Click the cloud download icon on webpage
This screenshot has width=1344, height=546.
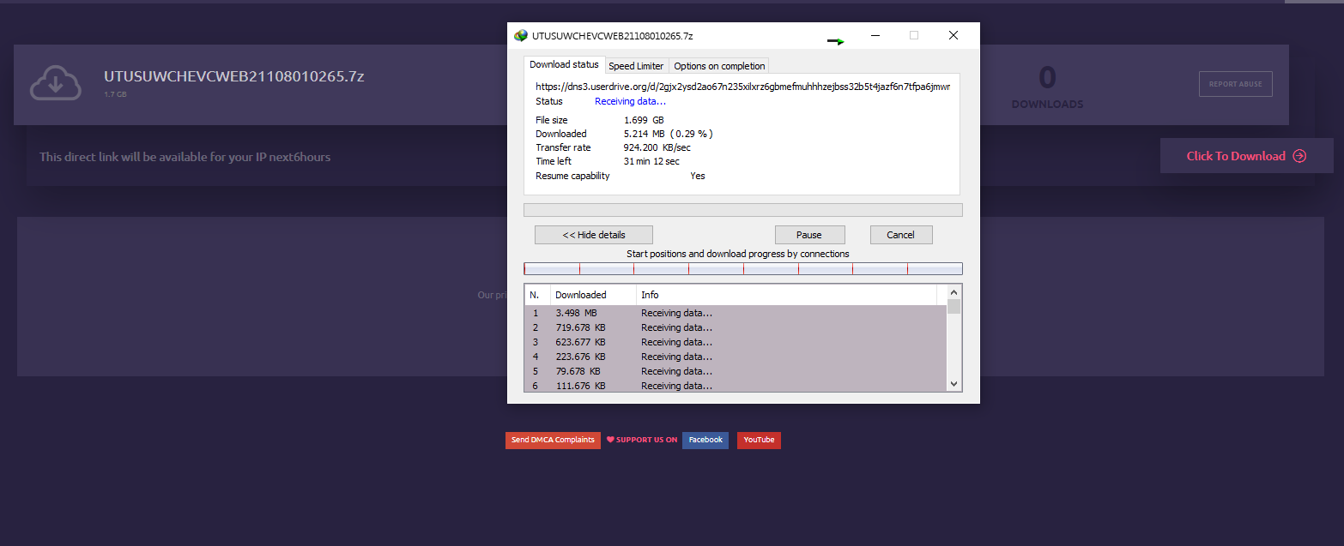pos(56,83)
